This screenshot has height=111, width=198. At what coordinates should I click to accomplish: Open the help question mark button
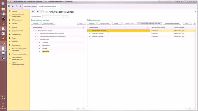pyautogui.click(x=194, y=23)
